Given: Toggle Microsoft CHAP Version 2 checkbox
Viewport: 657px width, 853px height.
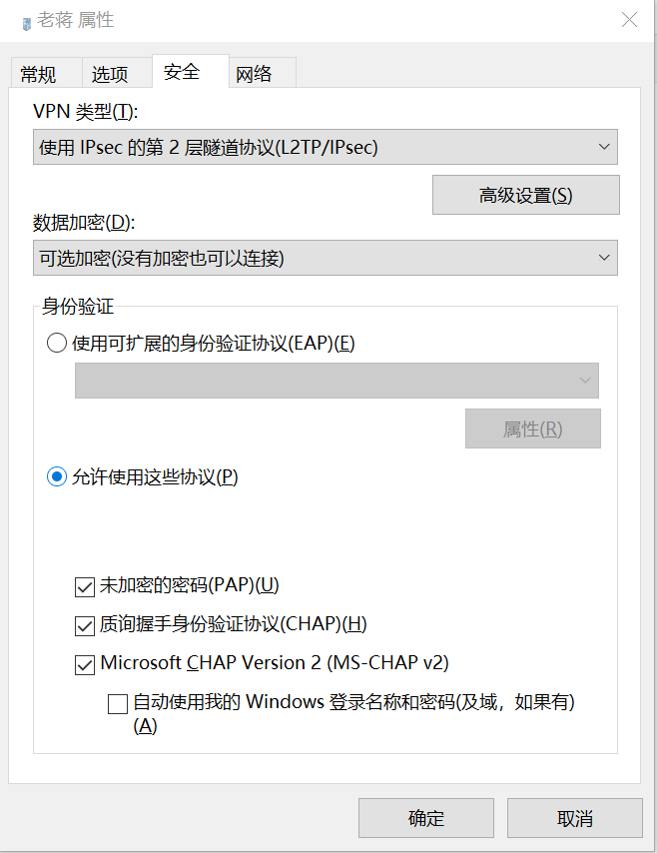Looking at the screenshot, I should point(85,664).
